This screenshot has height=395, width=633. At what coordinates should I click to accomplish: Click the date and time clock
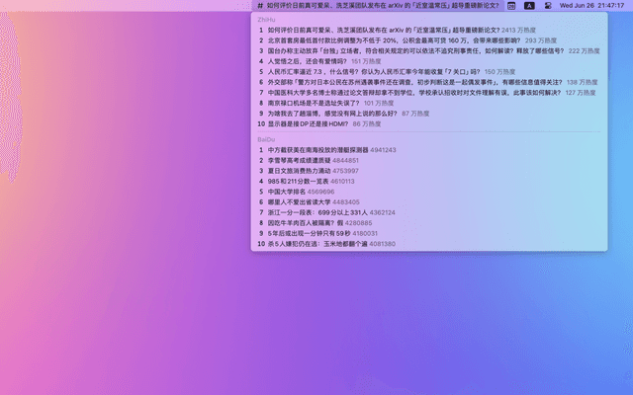tap(592, 6)
